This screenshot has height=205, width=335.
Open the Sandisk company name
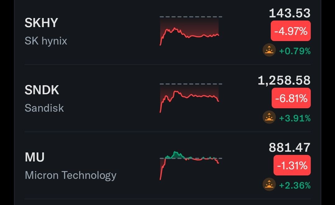coord(44,108)
